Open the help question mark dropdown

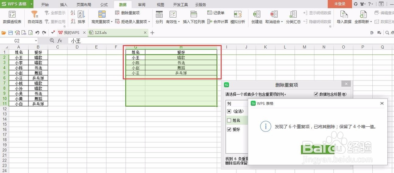[370, 4]
